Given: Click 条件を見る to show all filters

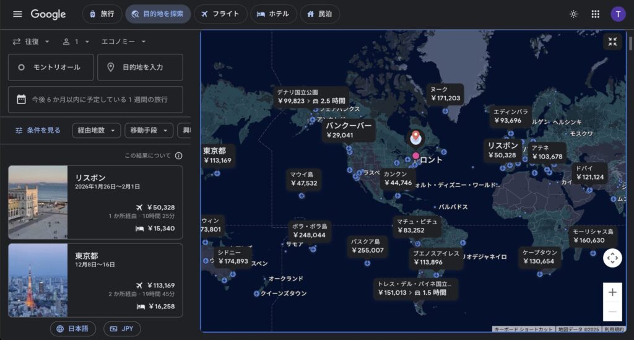Looking at the screenshot, I should point(38,131).
